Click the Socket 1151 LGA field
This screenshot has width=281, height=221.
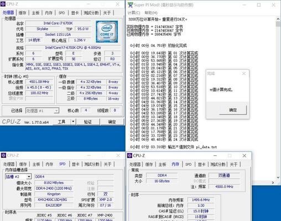pyautogui.click(x=58, y=34)
